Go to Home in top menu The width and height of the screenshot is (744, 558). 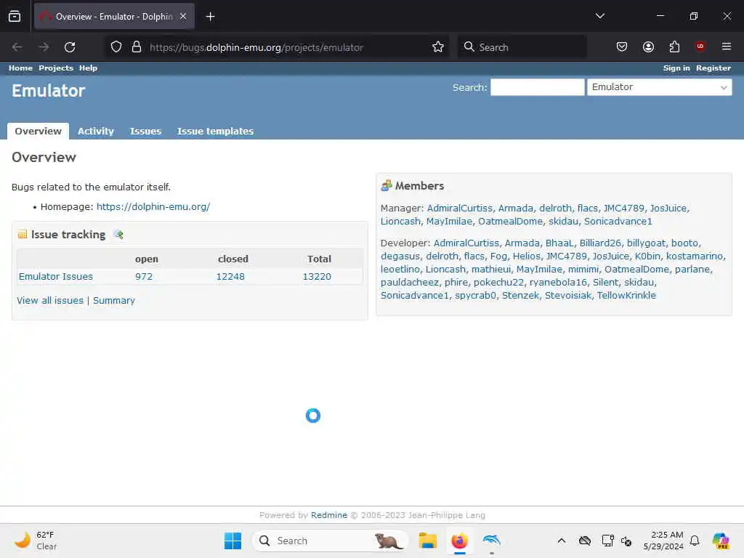20,68
